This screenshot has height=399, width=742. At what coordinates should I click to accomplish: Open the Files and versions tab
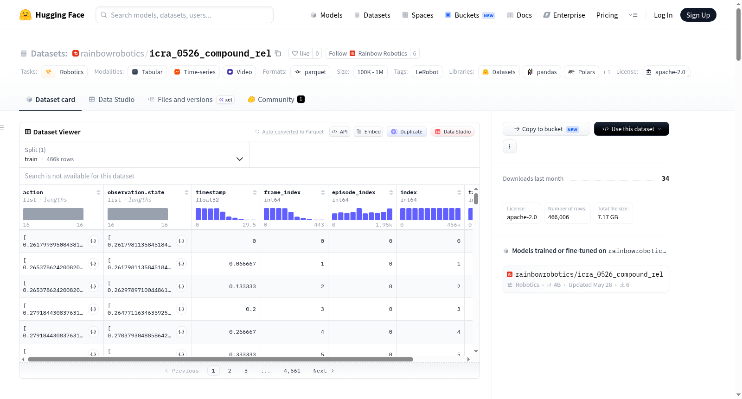tap(191, 100)
